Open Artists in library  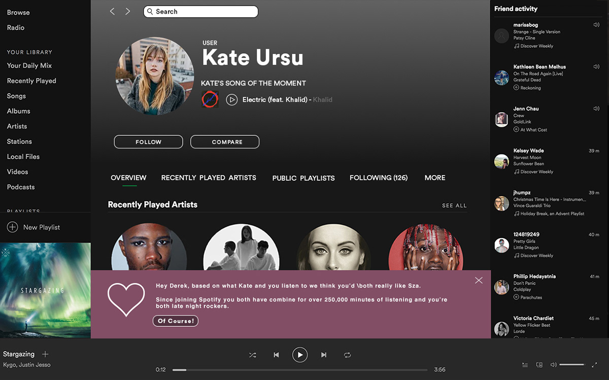coord(17,126)
